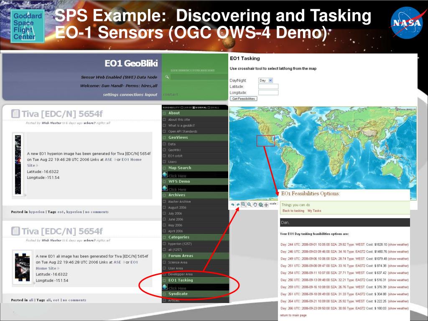Click the Developper Area menu item
Viewport: 428px width, 321px height.
[180, 274]
